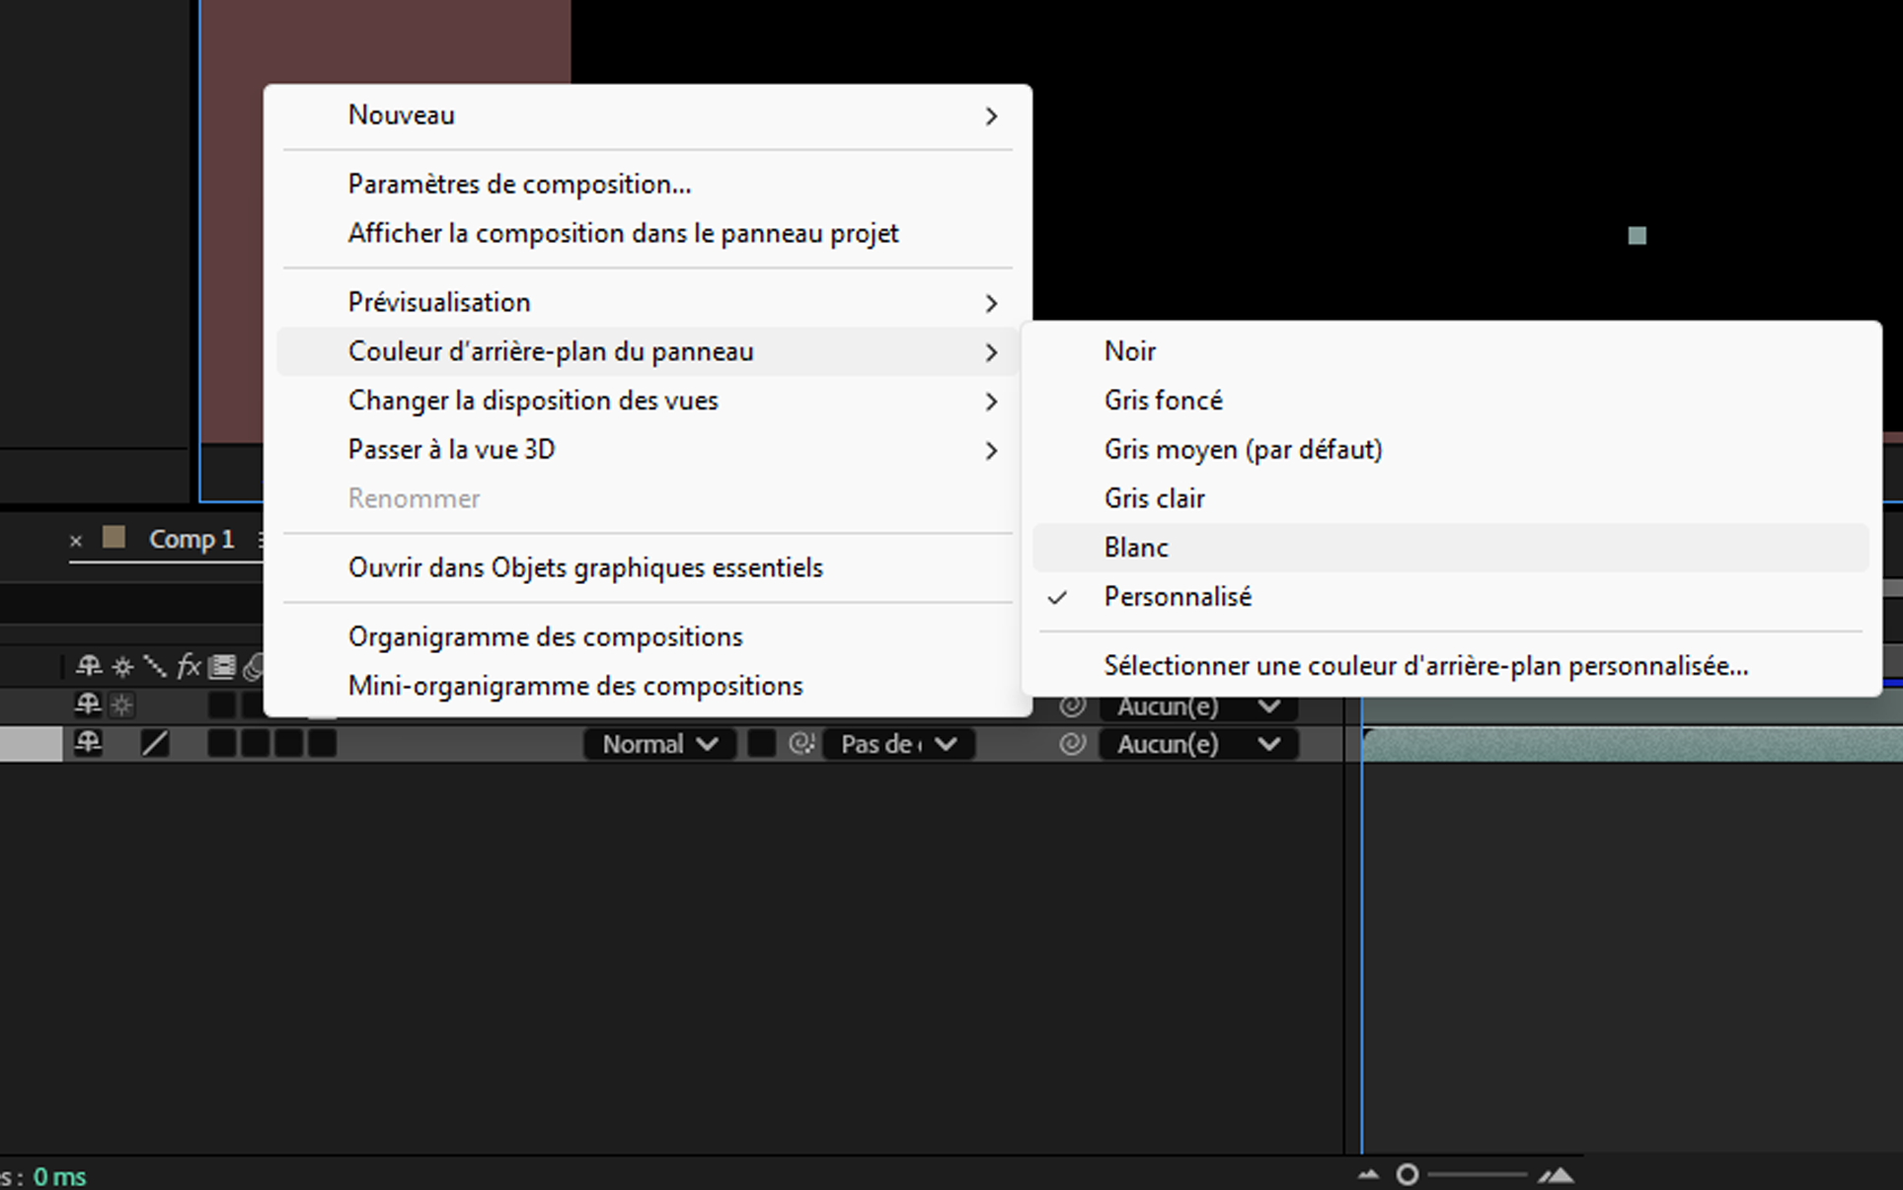The height and width of the screenshot is (1190, 1903).
Task: Click the Frame Blending column header icon
Action: point(222,667)
